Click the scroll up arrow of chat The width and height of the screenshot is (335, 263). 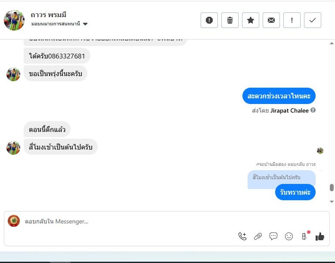point(332,43)
